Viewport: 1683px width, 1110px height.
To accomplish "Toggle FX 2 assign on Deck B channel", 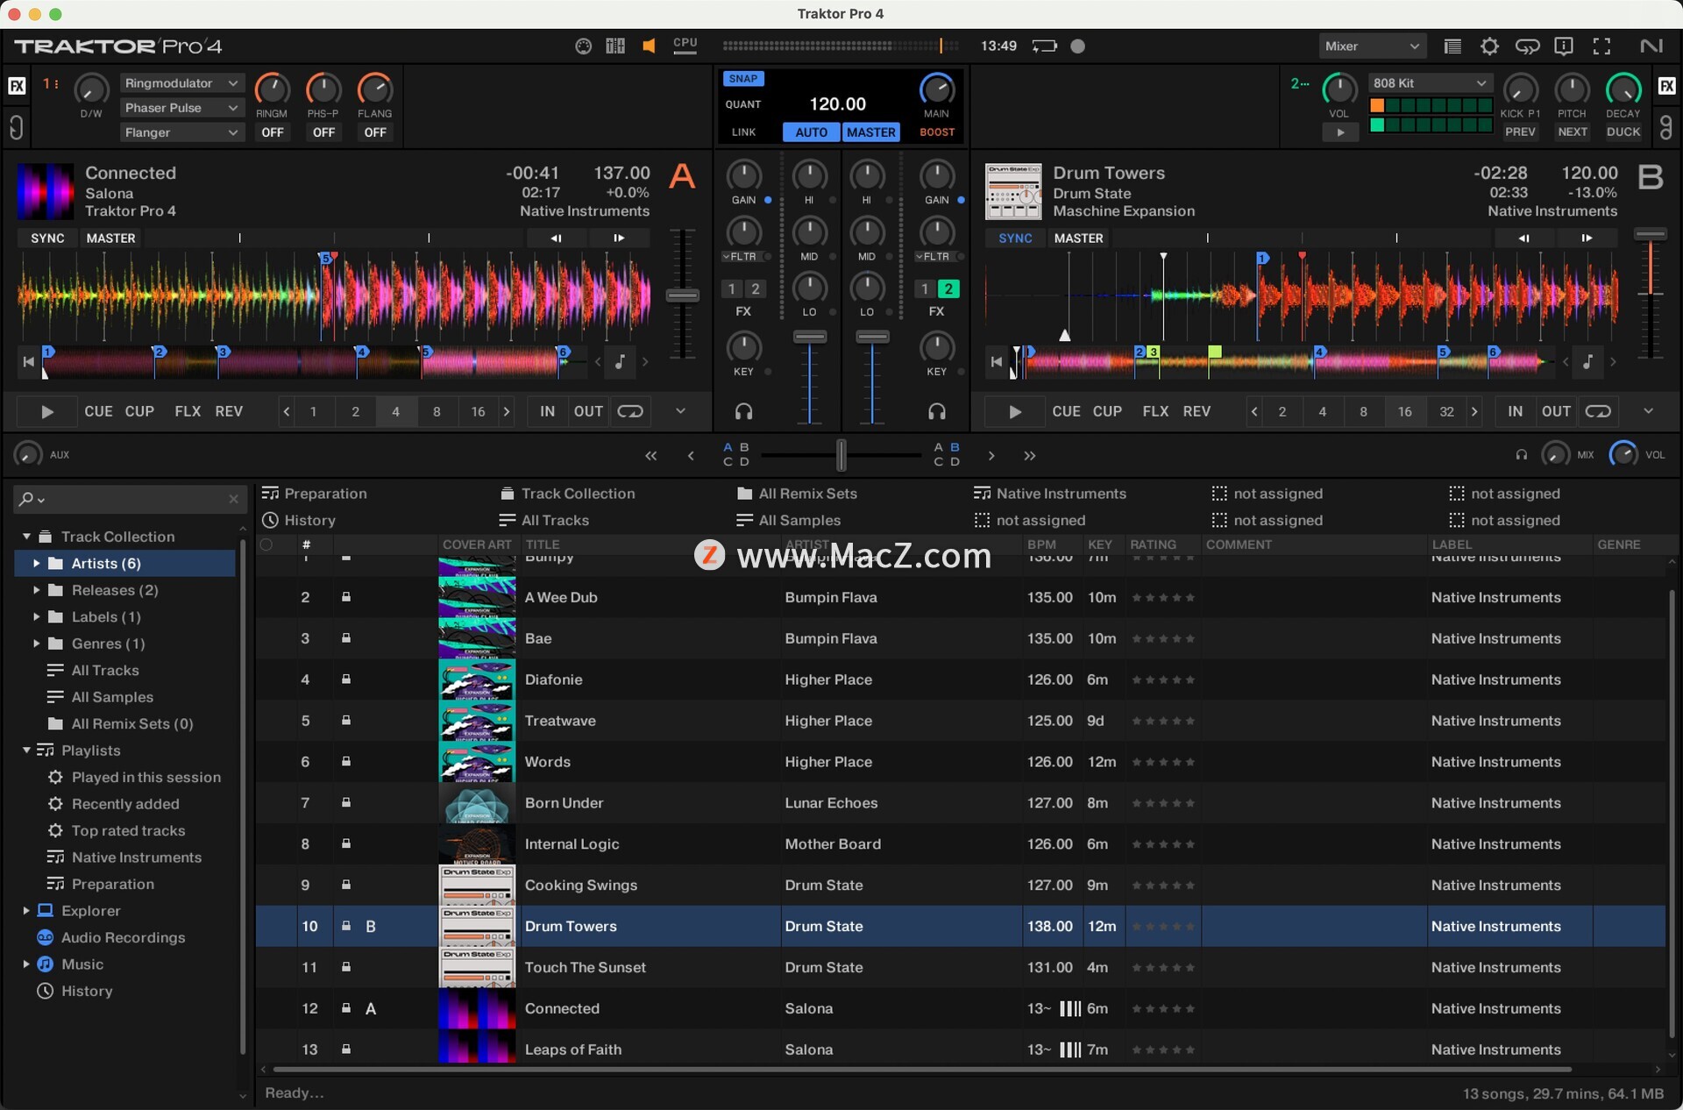I will click(x=948, y=288).
